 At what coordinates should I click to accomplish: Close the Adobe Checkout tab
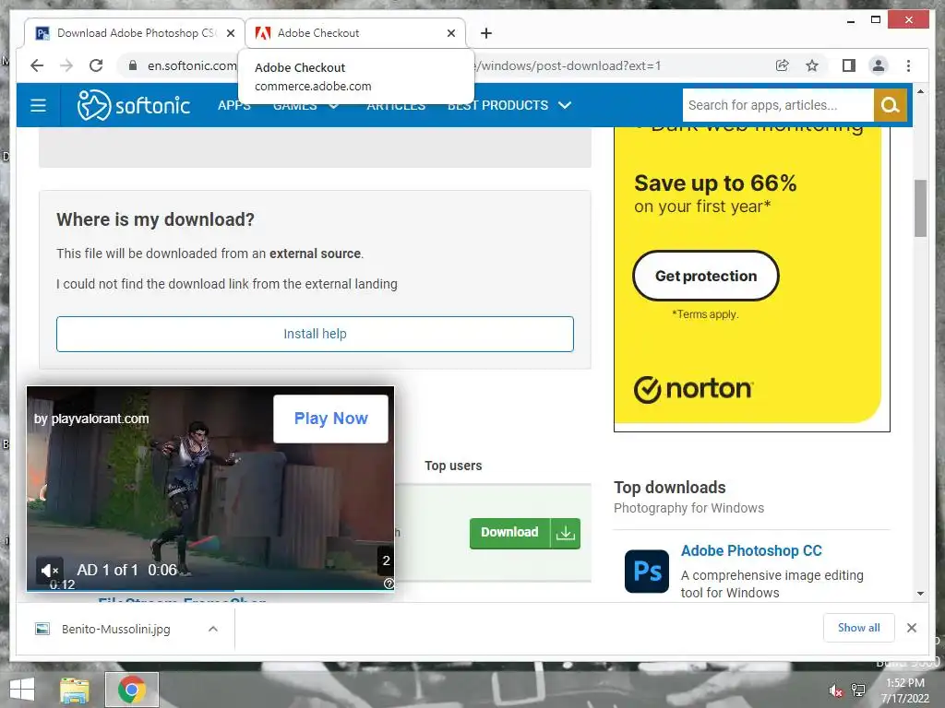tap(450, 33)
